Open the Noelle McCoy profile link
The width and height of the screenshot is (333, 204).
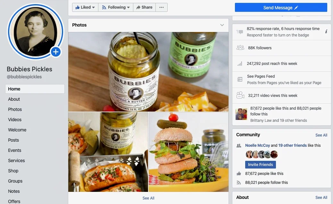click(x=257, y=145)
